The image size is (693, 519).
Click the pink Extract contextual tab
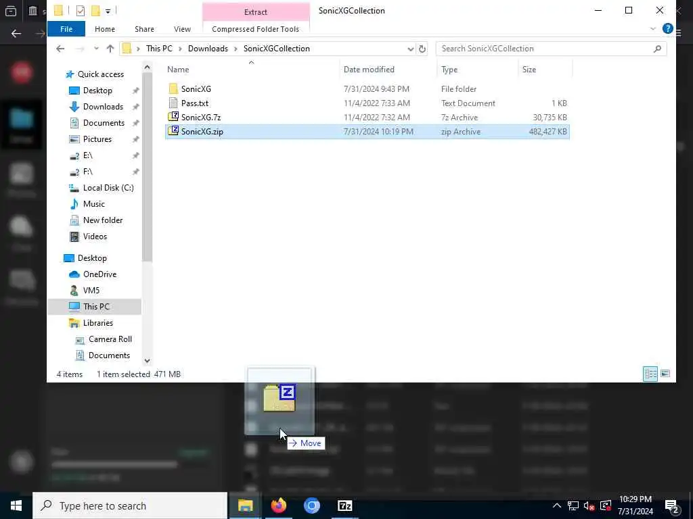255,12
